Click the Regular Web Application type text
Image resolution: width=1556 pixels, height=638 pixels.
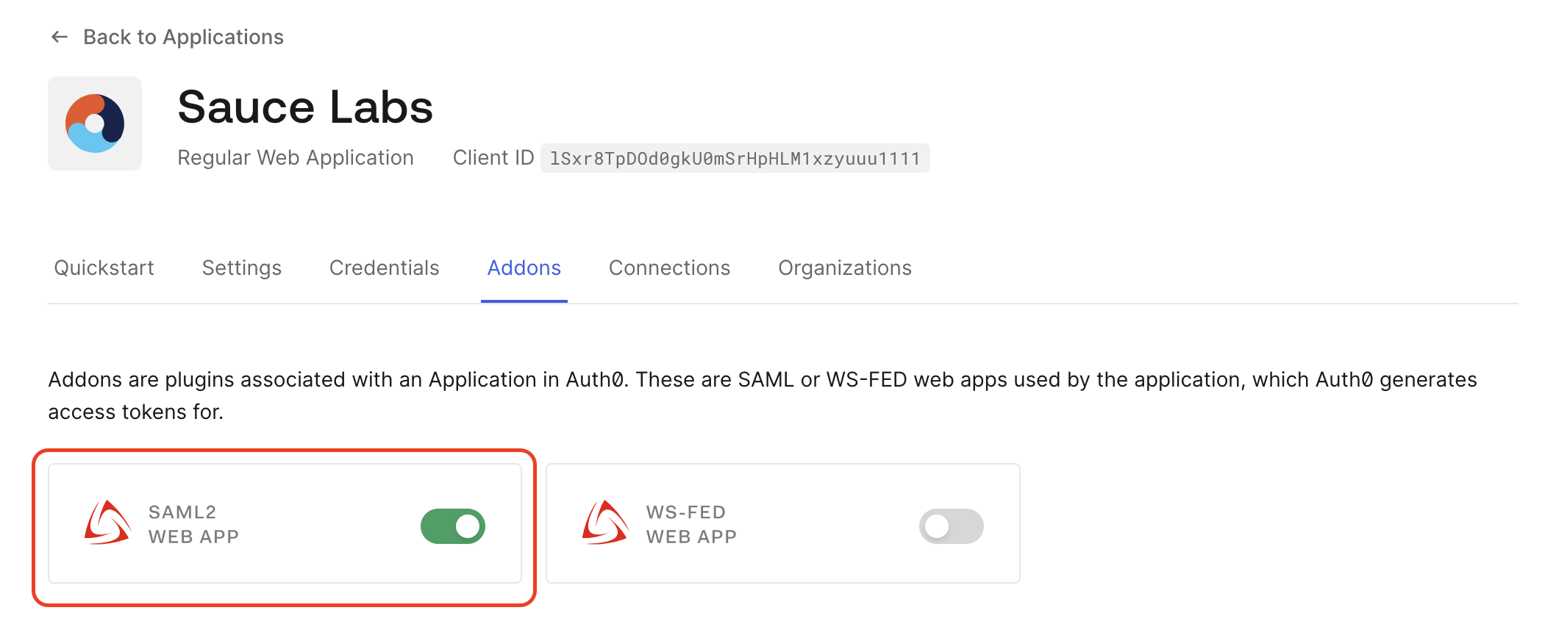(296, 158)
